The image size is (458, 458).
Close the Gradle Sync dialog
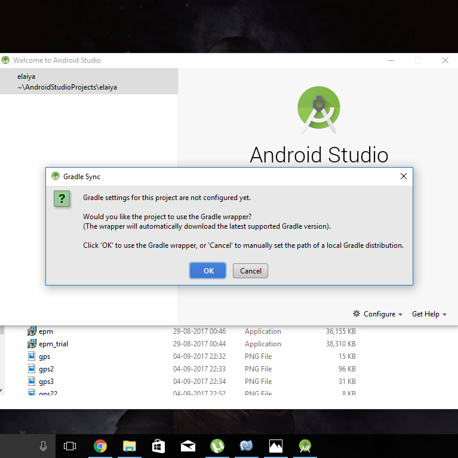404,176
